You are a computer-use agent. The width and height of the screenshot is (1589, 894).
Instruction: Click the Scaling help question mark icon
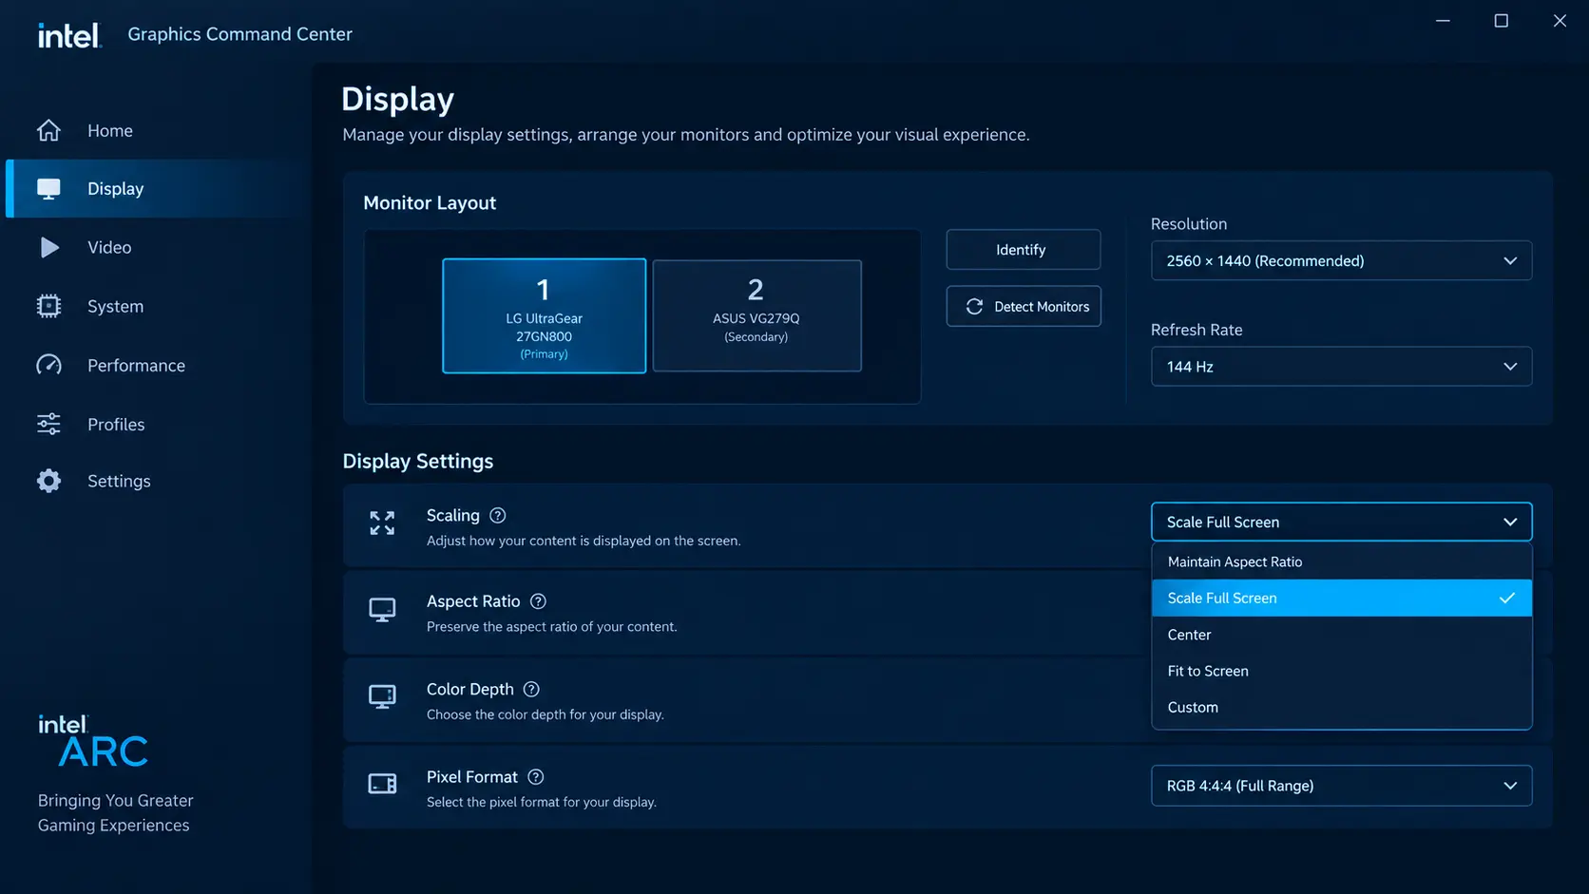point(498,515)
